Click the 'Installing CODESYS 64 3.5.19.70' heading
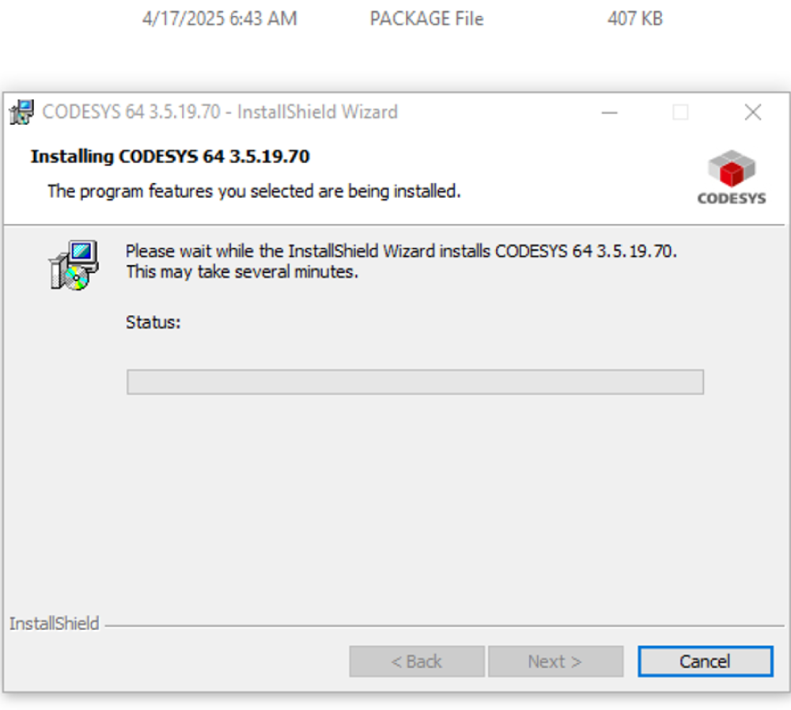The height and width of the screenshot is (710, 791). click(x=170, y=157)
